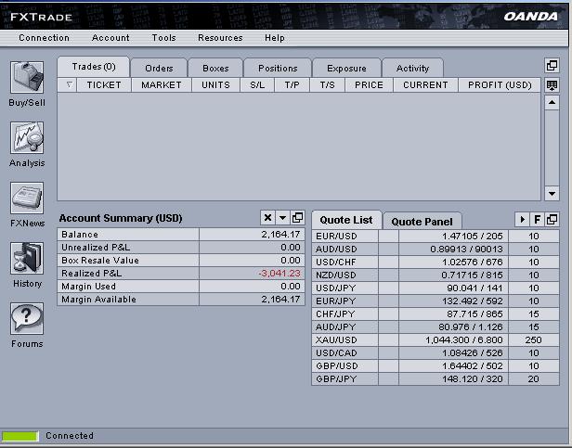Screen dimensions: 572x448
Task: Detach the Account Summary panel
Action: click(x=298, y=218)
